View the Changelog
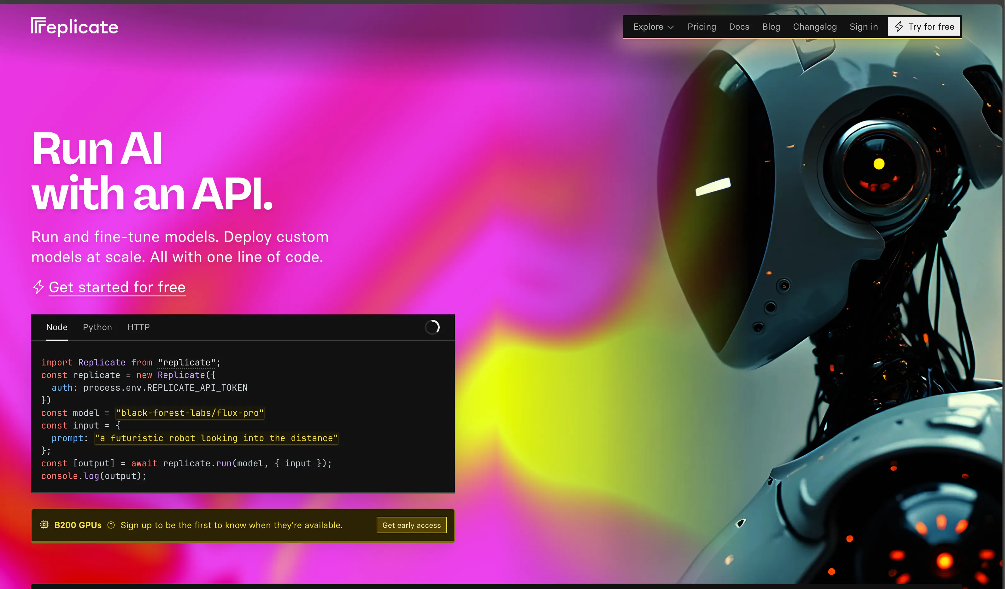 814,27
